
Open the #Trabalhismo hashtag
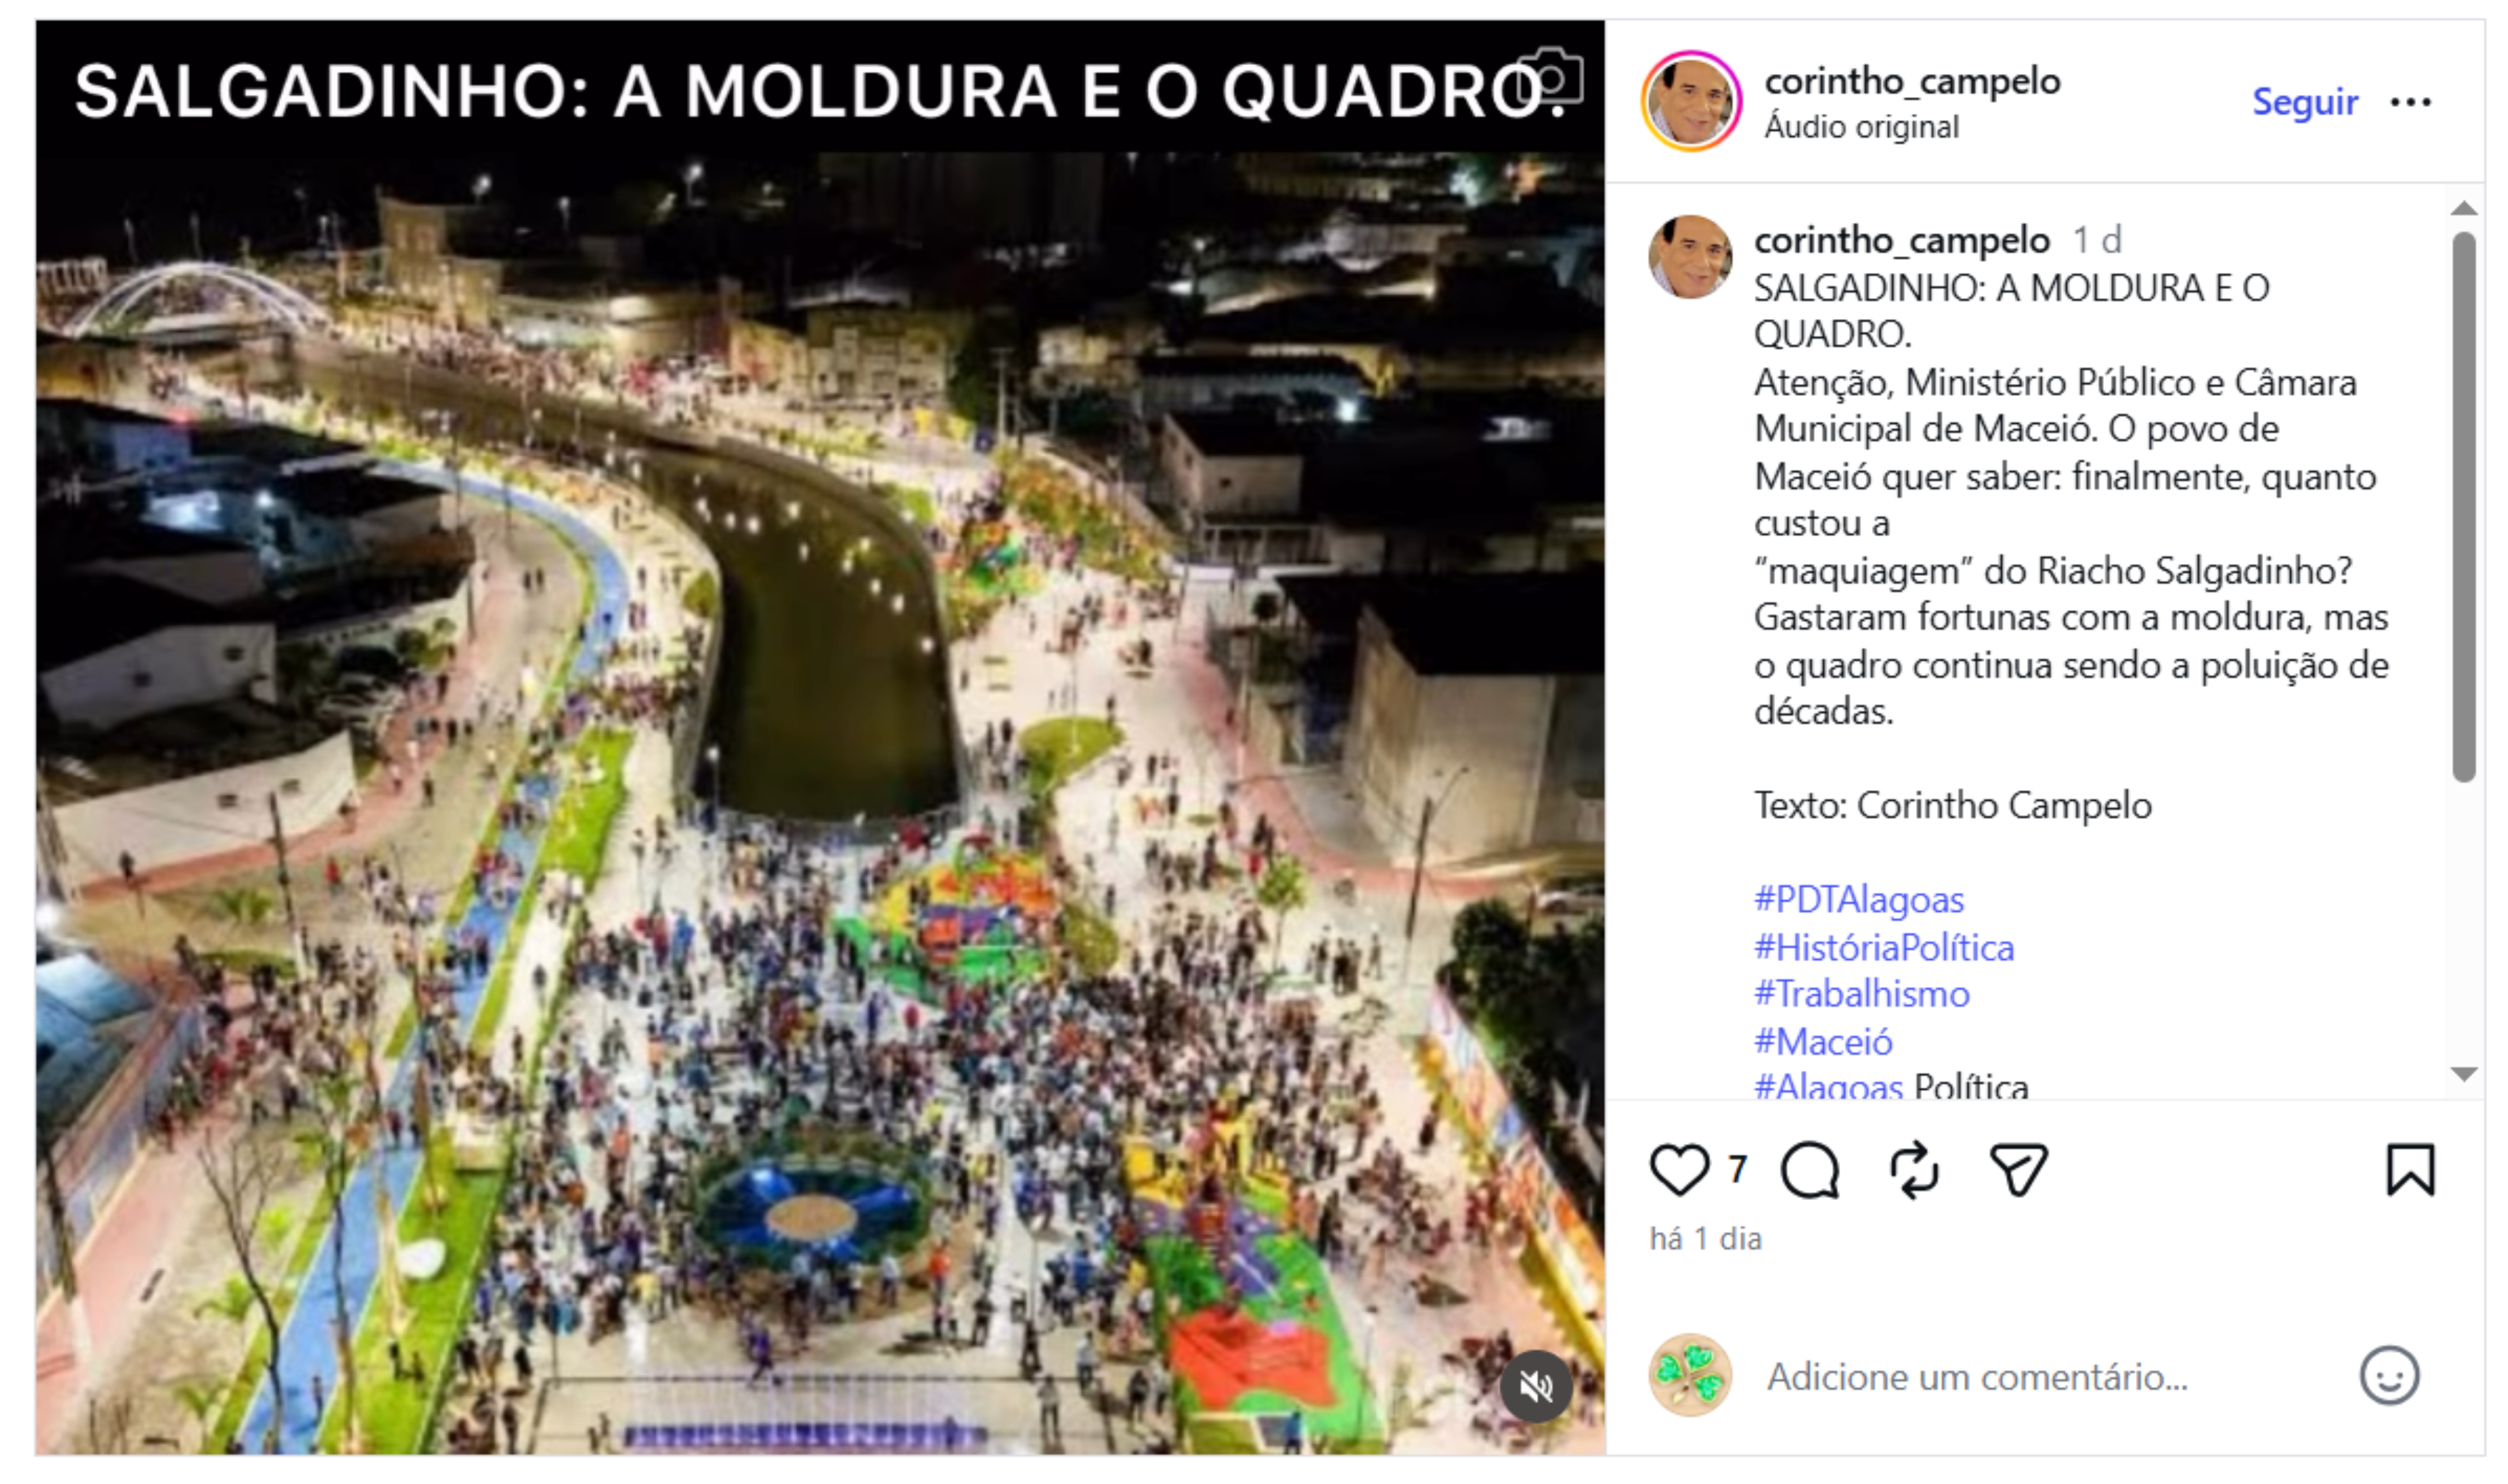coord(1862,994)
